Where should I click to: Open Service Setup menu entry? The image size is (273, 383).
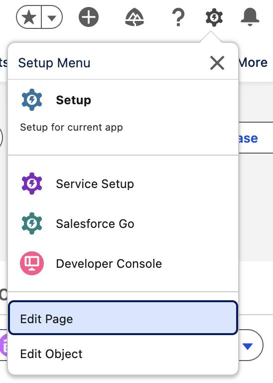(x=123, y=184)
